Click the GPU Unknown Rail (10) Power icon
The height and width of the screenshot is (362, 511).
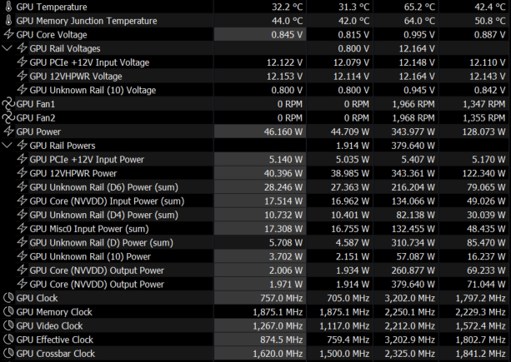pyautogui.click(x=23, y=256)
